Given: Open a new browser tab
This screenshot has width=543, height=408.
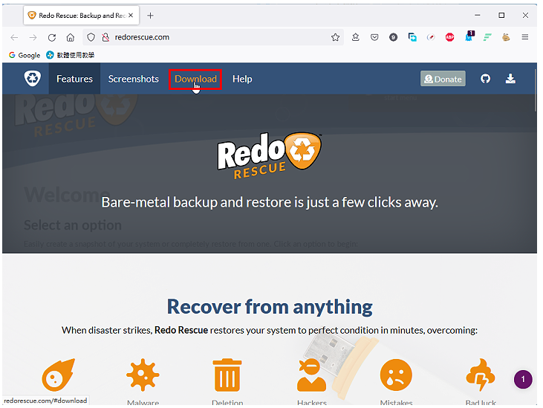Looking at the screenshot, I should (x=150, y=16).
